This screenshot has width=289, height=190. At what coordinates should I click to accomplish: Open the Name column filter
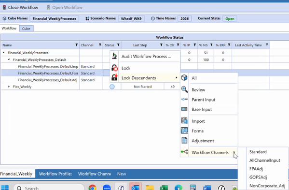pos(77,45)
